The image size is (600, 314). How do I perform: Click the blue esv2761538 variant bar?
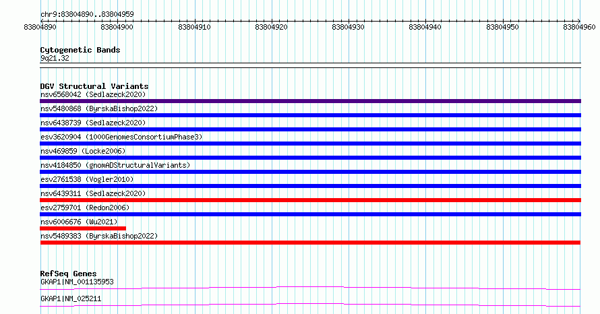click(310, 186)
